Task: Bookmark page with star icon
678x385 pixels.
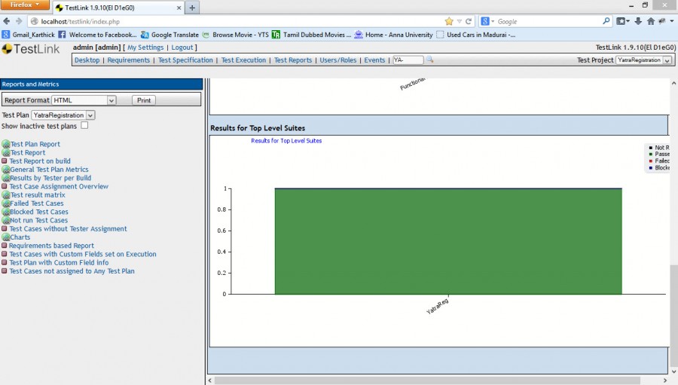Action: click(x=449, y=21)
